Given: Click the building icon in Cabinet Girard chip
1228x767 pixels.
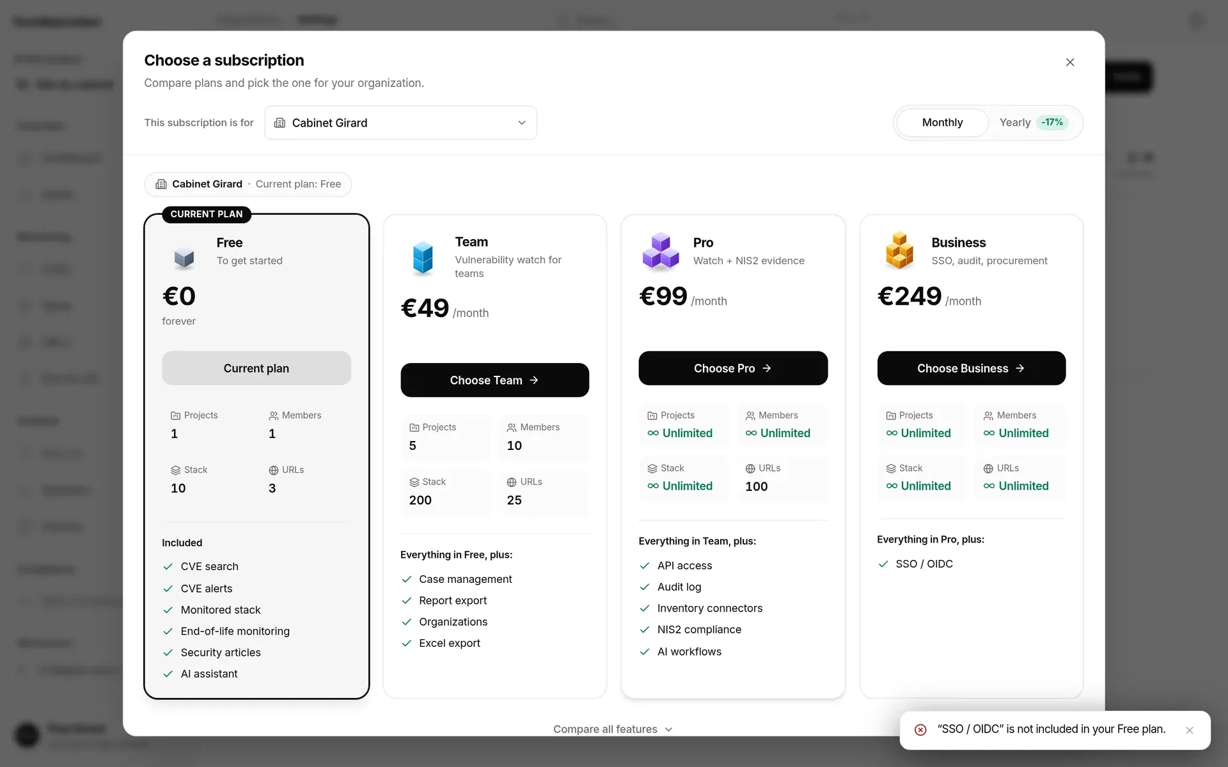Looking at the screenshot, I should (161, 184).
